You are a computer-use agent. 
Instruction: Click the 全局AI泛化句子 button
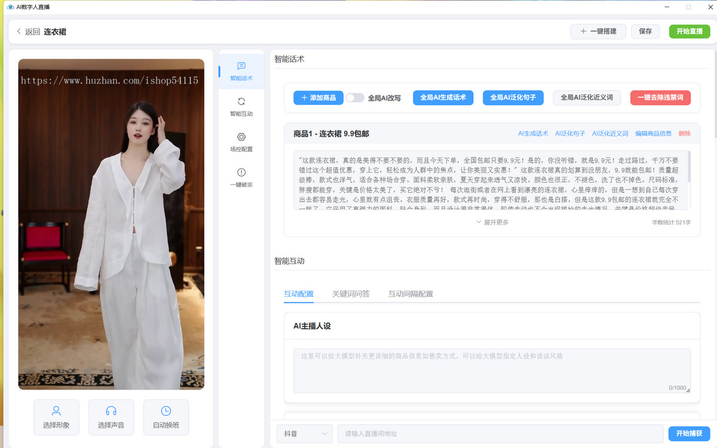(513, 98)
